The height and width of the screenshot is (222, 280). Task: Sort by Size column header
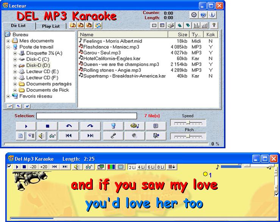point(179,34)
